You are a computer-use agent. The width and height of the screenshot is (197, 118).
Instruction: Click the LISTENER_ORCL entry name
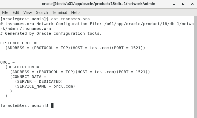(x=16, y=43)
